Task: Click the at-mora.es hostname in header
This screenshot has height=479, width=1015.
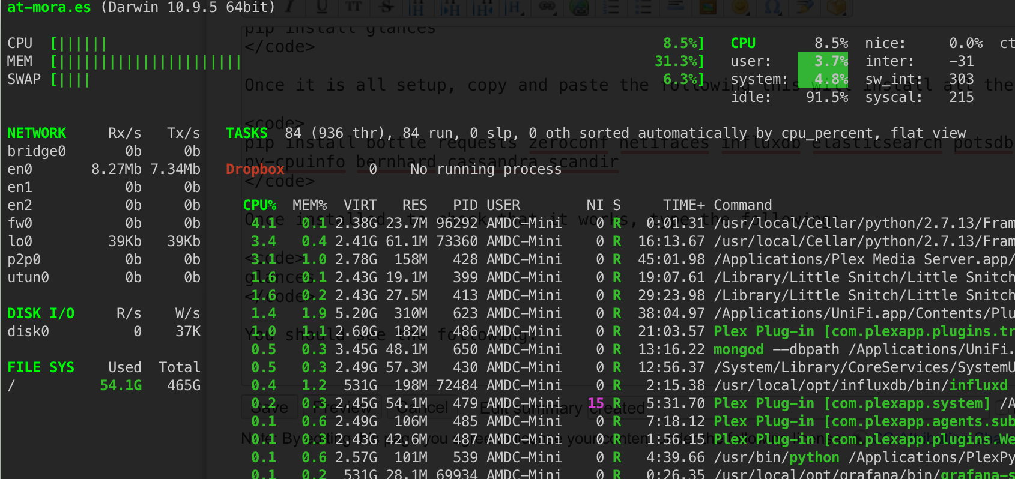Action: 49,7
